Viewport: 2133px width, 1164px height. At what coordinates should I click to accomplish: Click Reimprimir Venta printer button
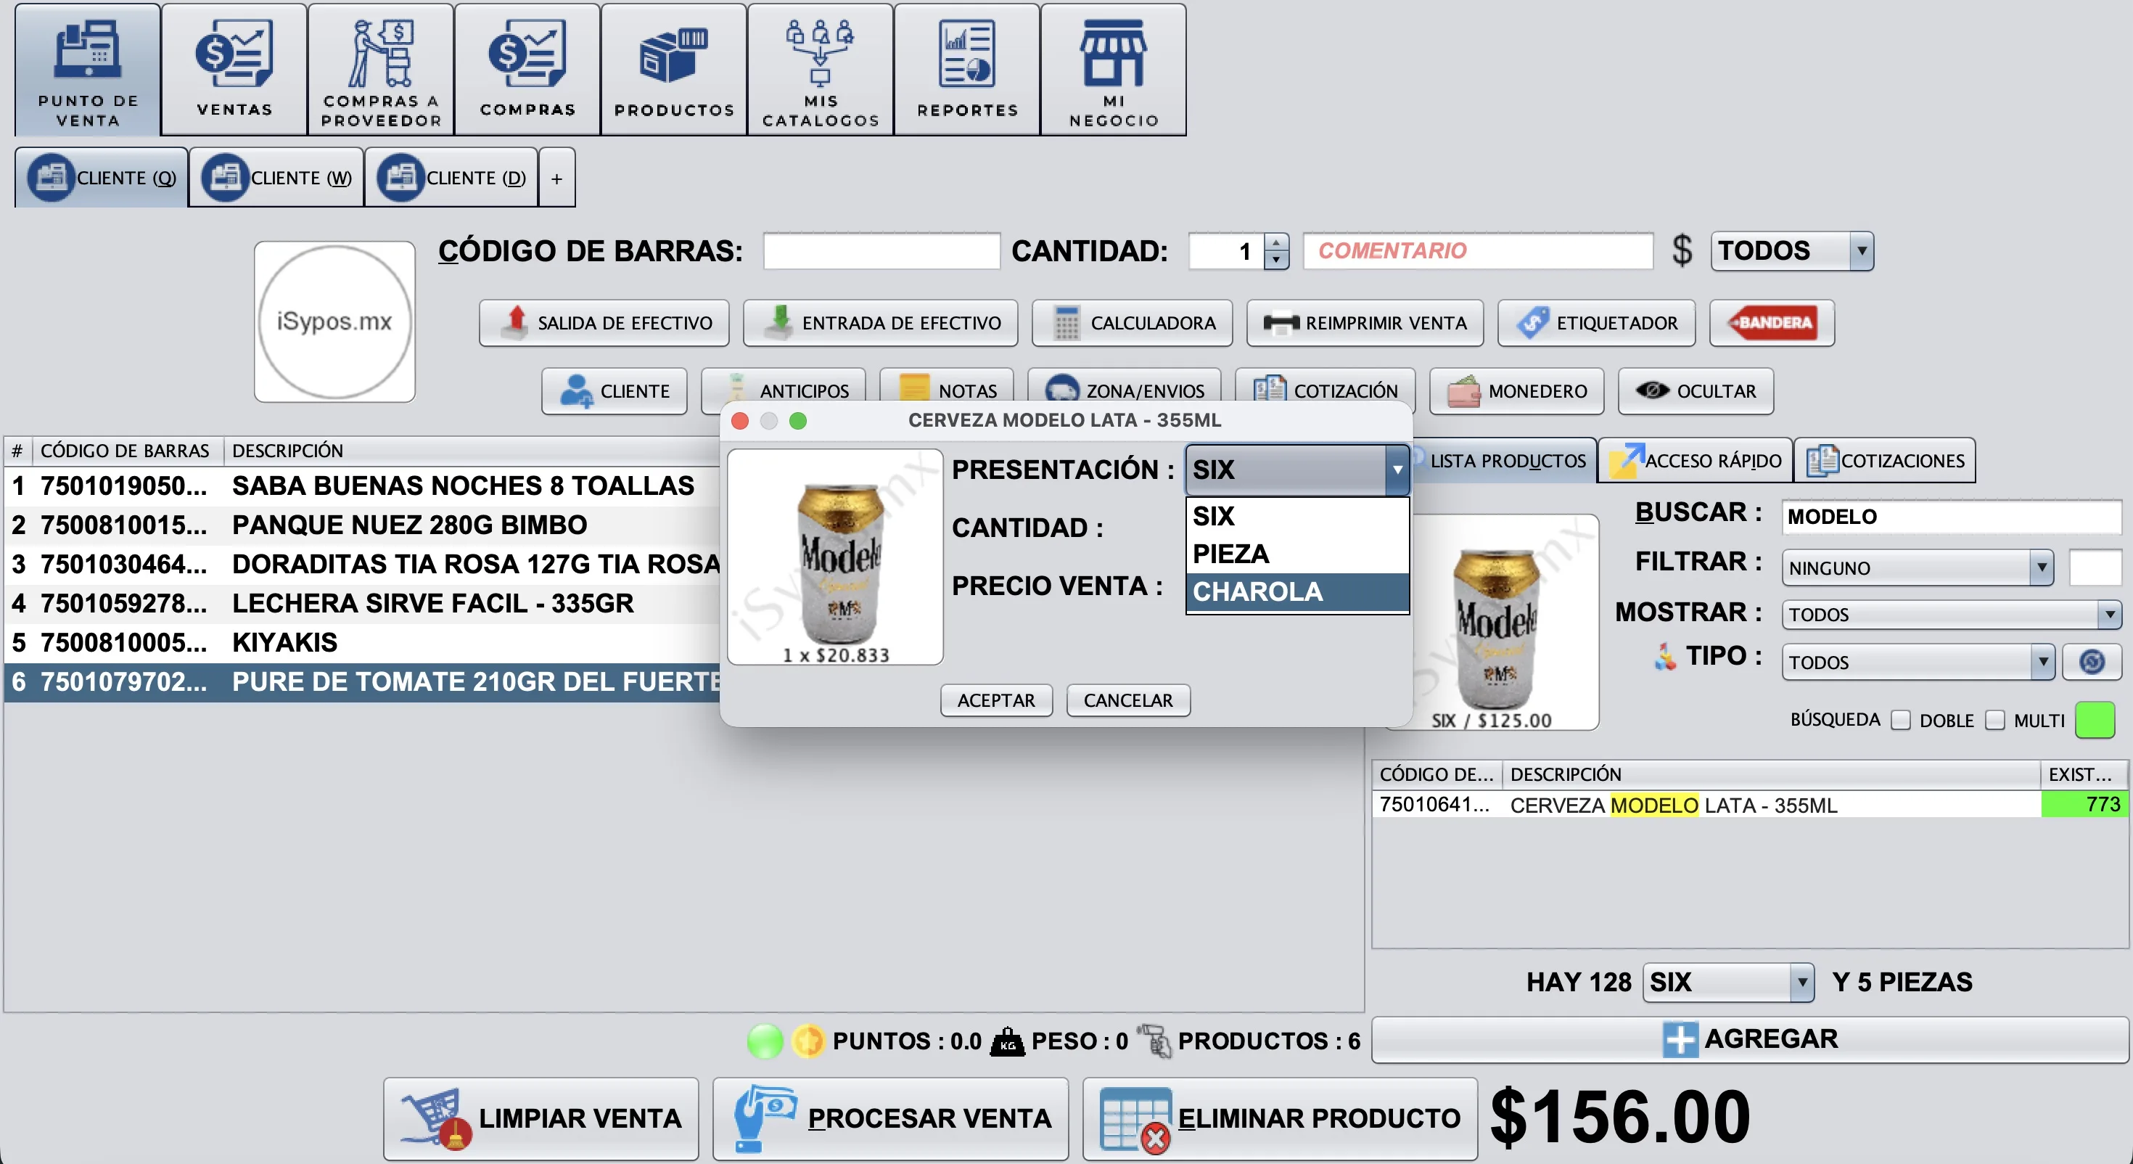coord(1365,323)
